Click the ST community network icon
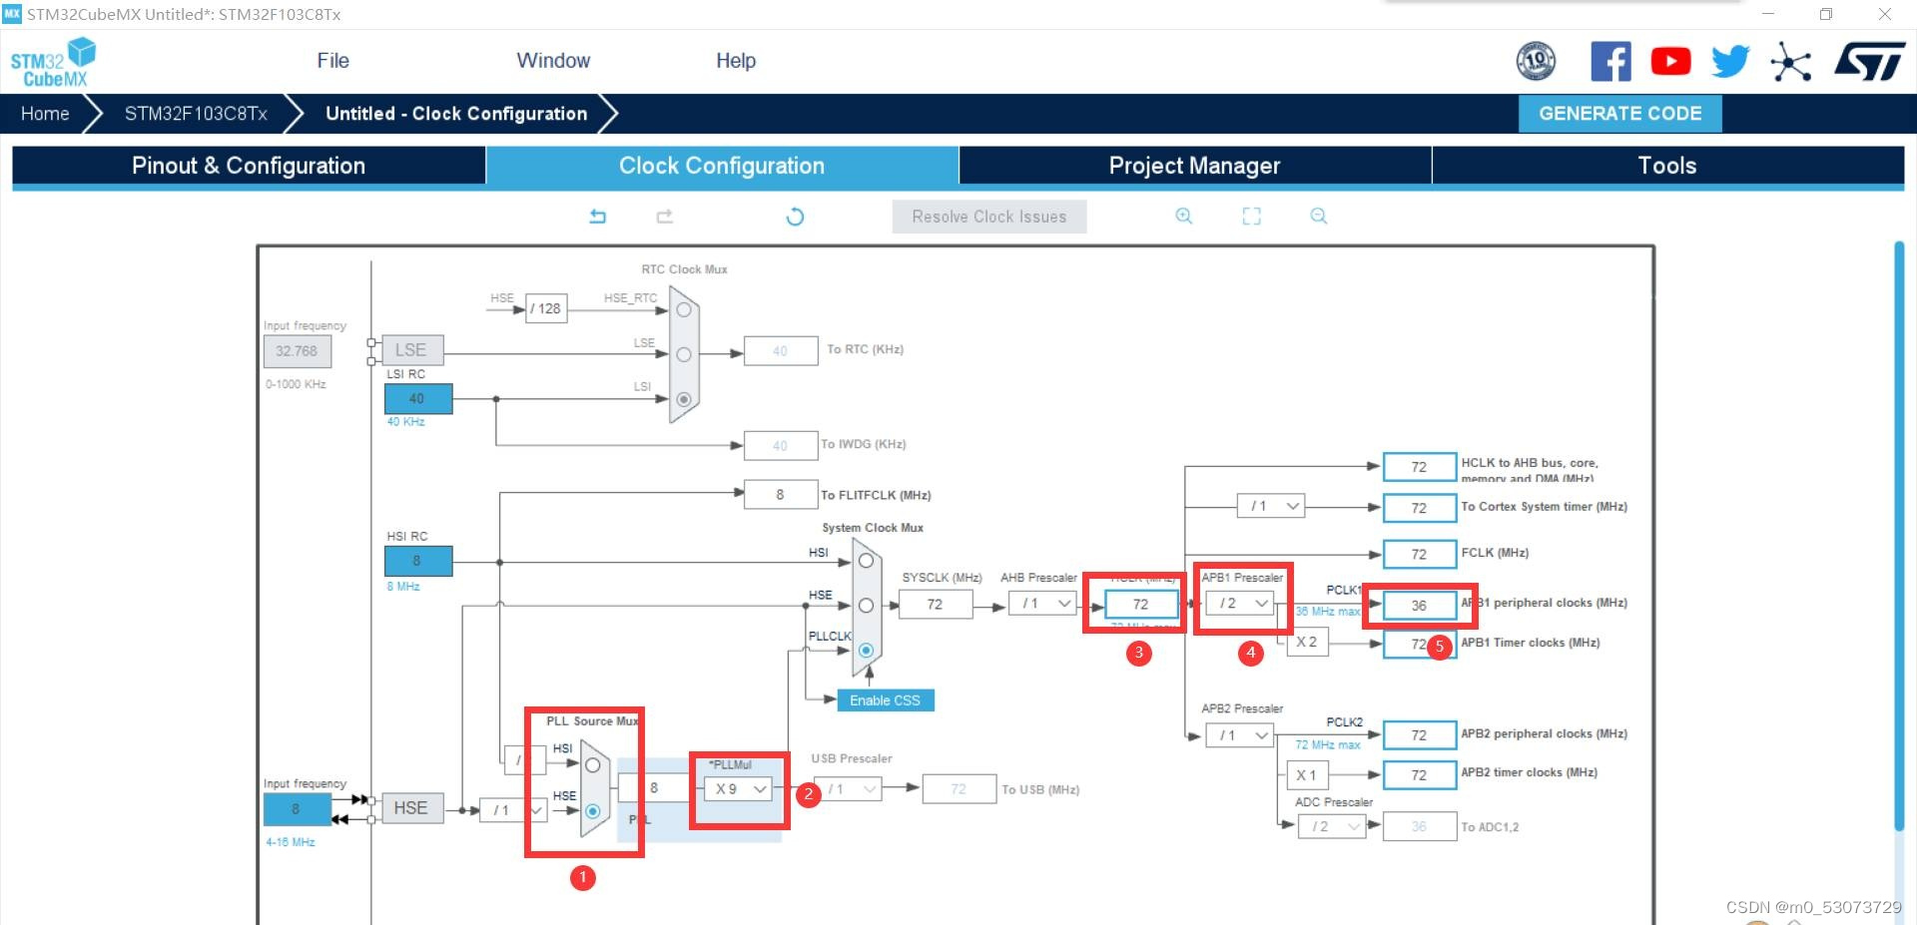 pos(1790,63)
